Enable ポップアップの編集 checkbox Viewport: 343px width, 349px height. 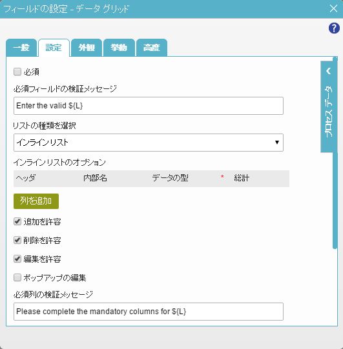pyautogui.click(x=17, y=278)
